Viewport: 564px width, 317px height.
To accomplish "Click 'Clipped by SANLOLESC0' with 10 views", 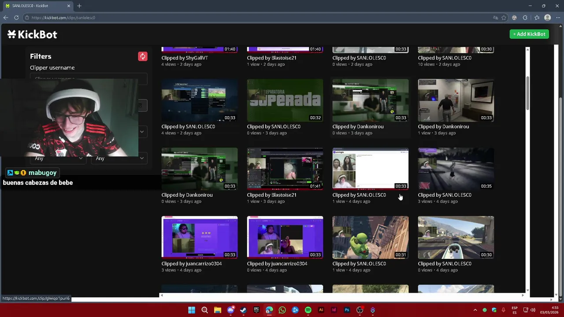I will [445, 58].
